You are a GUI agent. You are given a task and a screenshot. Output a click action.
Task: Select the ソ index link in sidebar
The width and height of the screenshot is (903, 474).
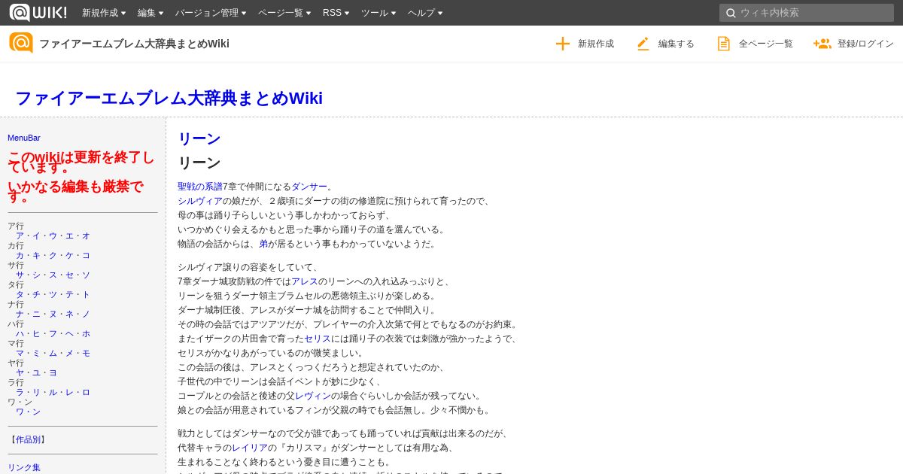pyautogui.click(x=86, y=275)
